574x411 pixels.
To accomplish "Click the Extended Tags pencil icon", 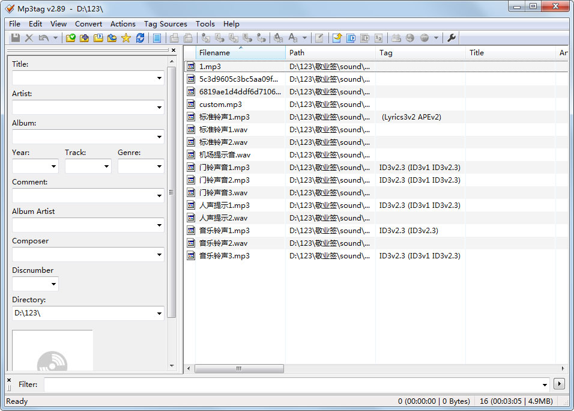I will tap(319, 38).
